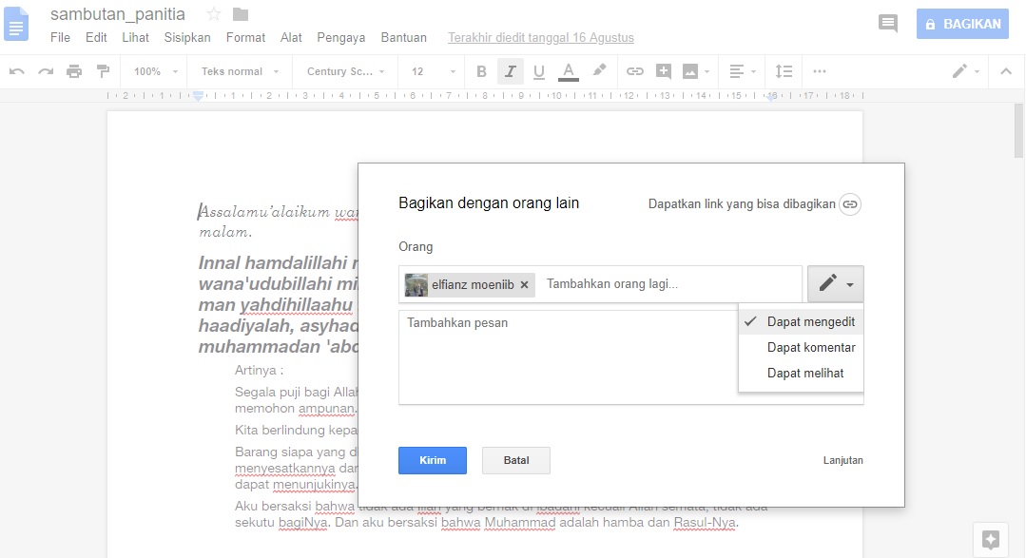Expand the Teks normal style dropdown
Image resolution: width=1026 pixels, height=558 pixels.
pos(240,71)
